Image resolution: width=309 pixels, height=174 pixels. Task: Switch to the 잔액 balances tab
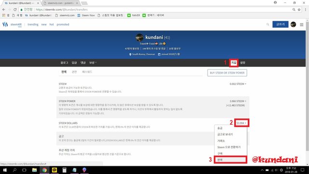pyautogui.click(x=64, y=72)
